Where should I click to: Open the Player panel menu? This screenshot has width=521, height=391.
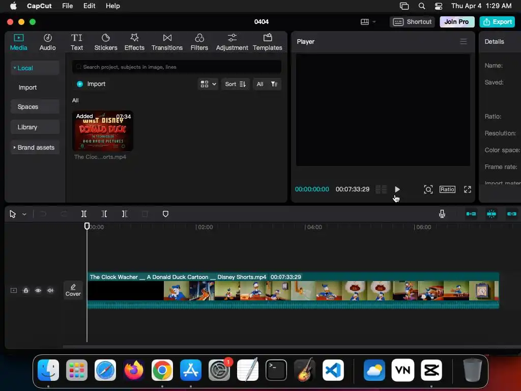pyautogui.click(x=463, y=42)
